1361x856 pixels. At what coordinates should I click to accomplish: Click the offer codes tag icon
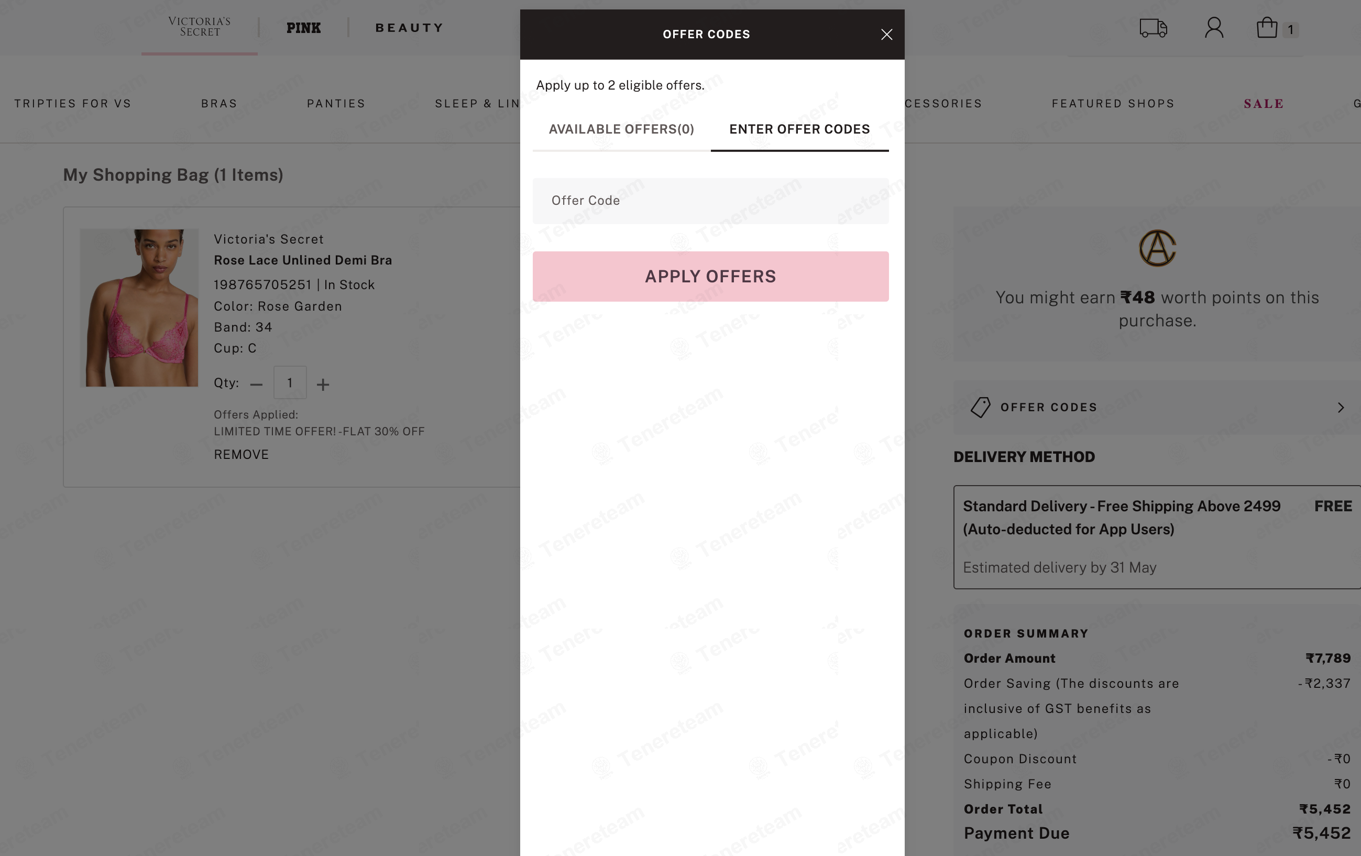pyautogui.click(x=981, y=408)
